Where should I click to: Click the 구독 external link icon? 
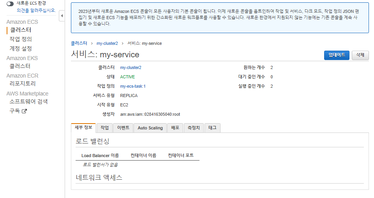(24, 111)
